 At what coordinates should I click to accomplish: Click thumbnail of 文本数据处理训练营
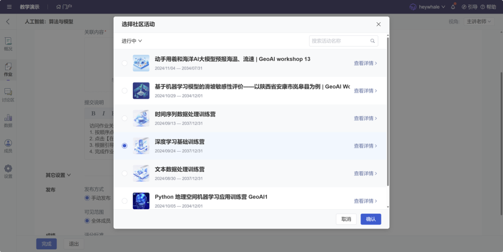[141, 173]
